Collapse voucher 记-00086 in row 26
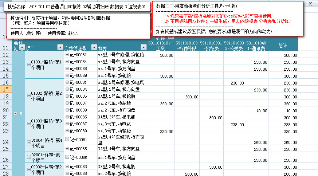 (x=67, y=157)
